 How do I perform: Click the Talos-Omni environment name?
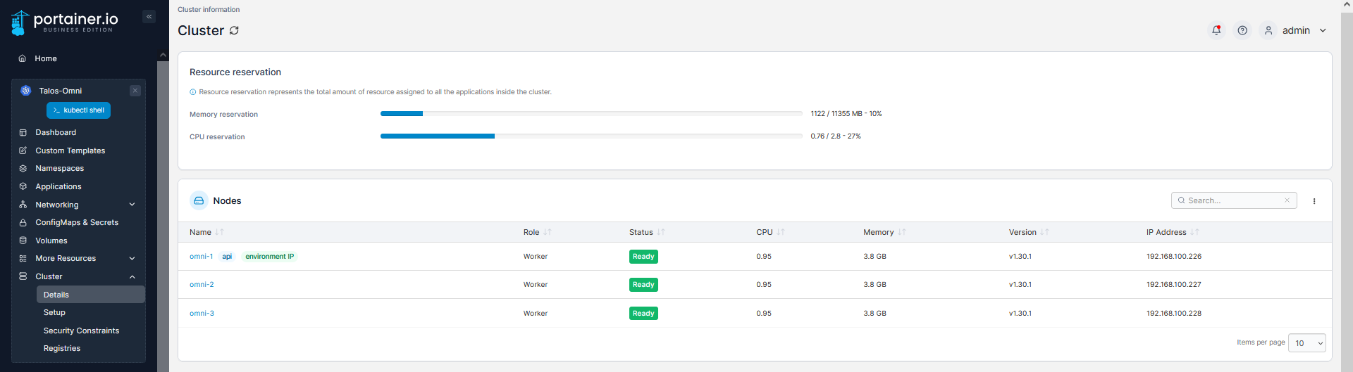[61, 91]
